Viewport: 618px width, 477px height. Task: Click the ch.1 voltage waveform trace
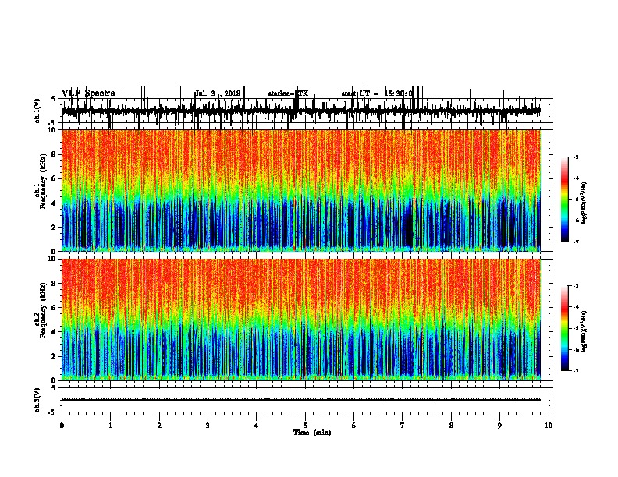pos(301,111)
